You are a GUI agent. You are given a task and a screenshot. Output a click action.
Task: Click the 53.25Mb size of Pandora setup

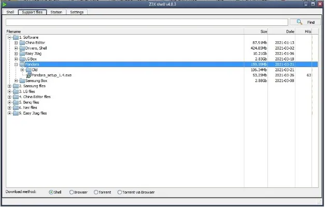tap(260, 75)
